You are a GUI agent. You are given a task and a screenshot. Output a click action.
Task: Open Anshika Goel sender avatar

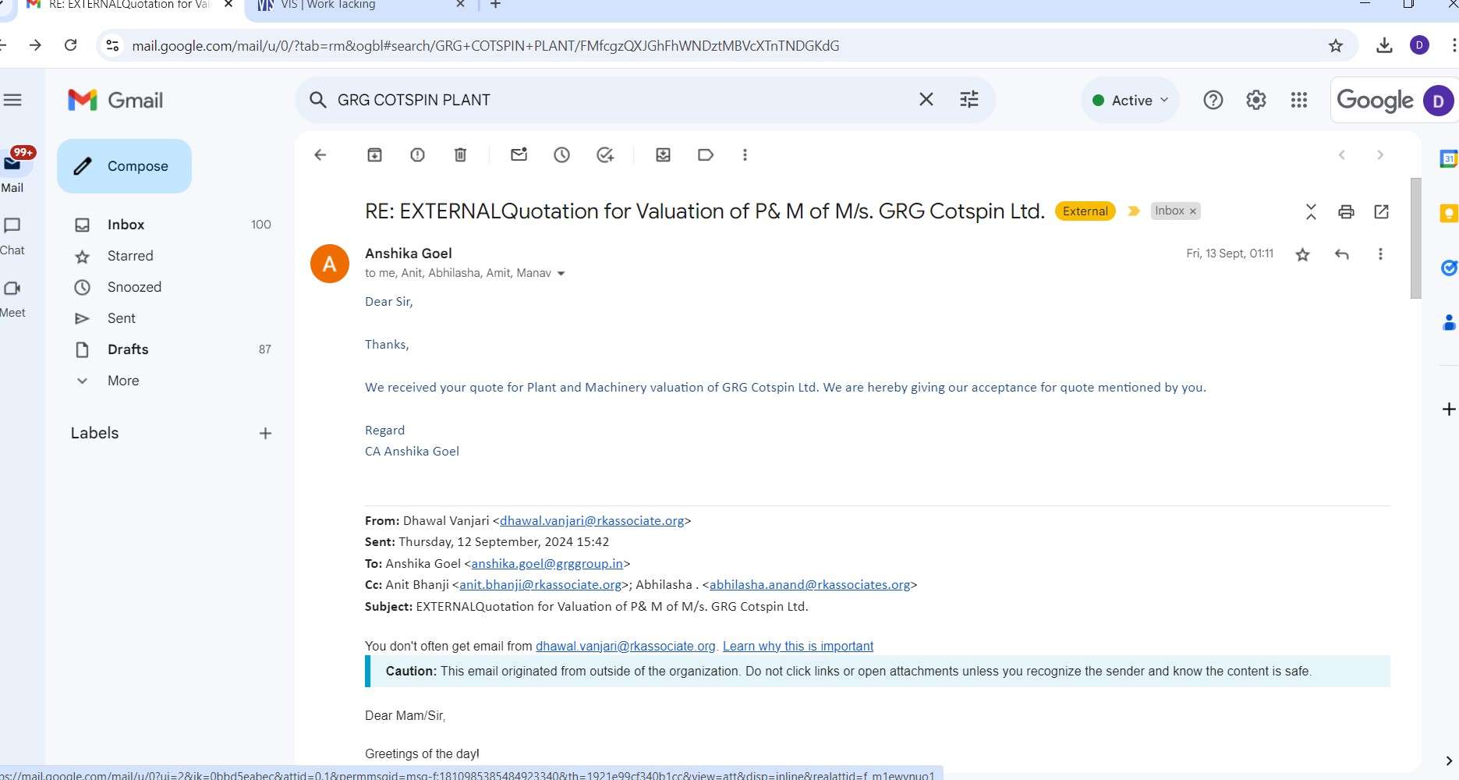click(x=330, y=264)
